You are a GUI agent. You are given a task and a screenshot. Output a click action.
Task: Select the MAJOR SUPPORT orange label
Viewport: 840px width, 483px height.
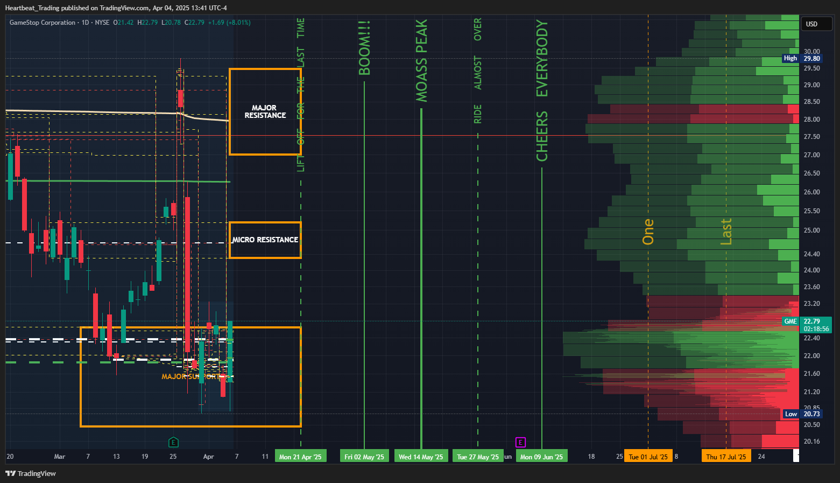tap(192, 376)
